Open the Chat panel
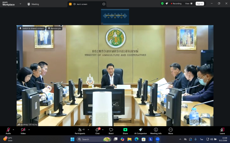Viewport: 230px width, 143px height. click(97, 131)
